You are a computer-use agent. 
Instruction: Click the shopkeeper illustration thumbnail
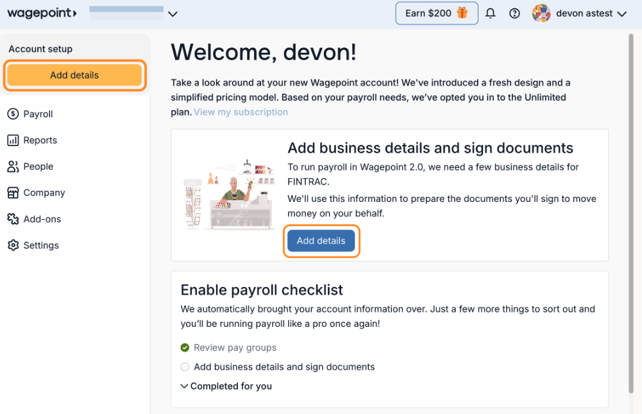[x=230, y=194]
